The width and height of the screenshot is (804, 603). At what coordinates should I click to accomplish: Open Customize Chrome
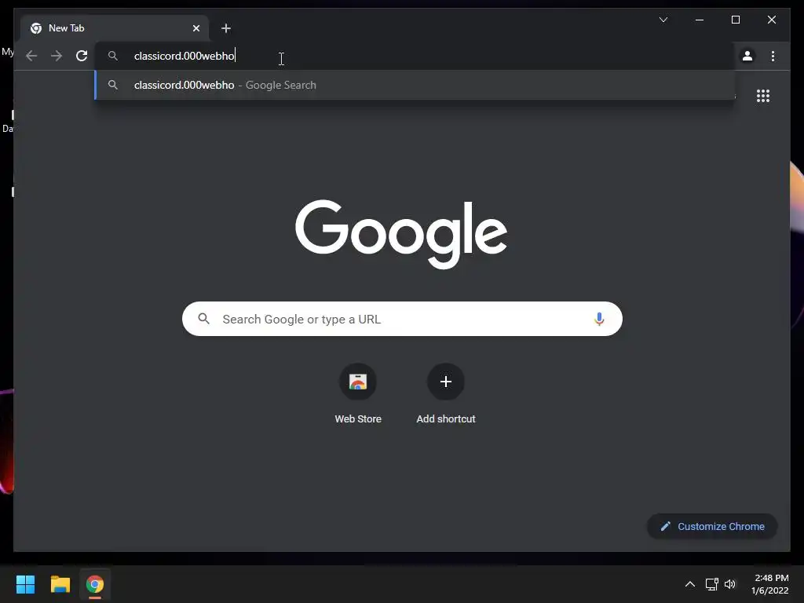(x=712, y=527)
